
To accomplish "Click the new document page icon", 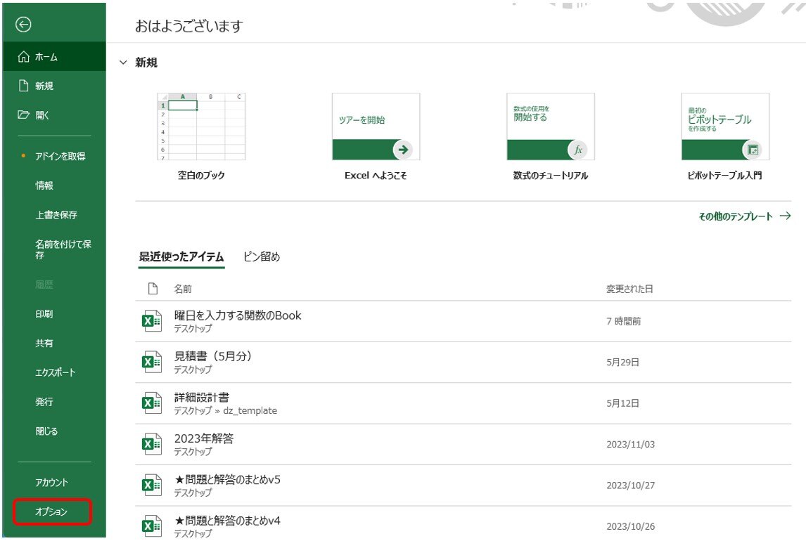I will pos(24,85).
